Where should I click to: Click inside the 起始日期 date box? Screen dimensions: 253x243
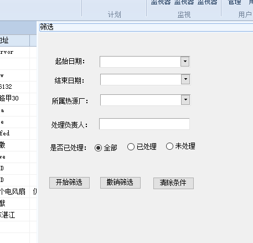(x=140, y=62)
